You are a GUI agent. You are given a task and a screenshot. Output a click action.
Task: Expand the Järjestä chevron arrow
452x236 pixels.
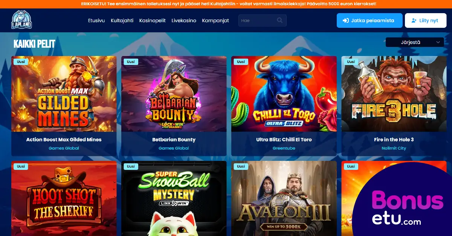pos(438,42)
